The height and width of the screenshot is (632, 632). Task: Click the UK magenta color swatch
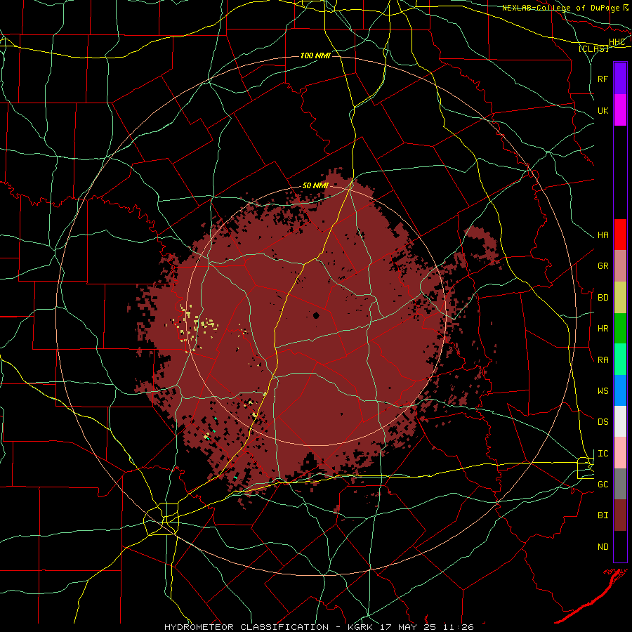click(x=620, y=110)
